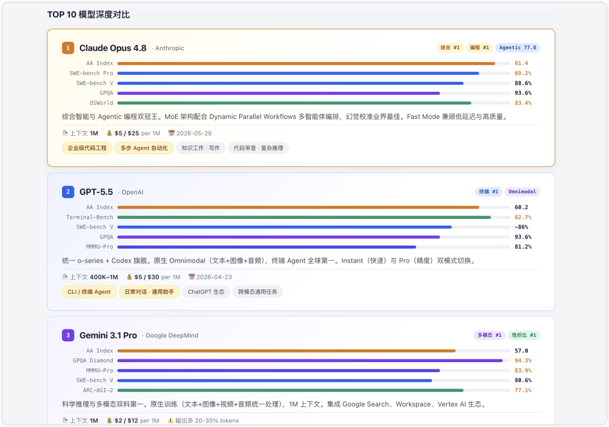Click Gemini ARC-AGI-2 progress bar
Viewport: 609px width, 427px height.
pyautogui.click(x=314, y=390)
